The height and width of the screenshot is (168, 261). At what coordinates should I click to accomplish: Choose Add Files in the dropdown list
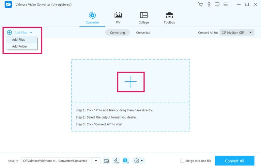[19, 40]
